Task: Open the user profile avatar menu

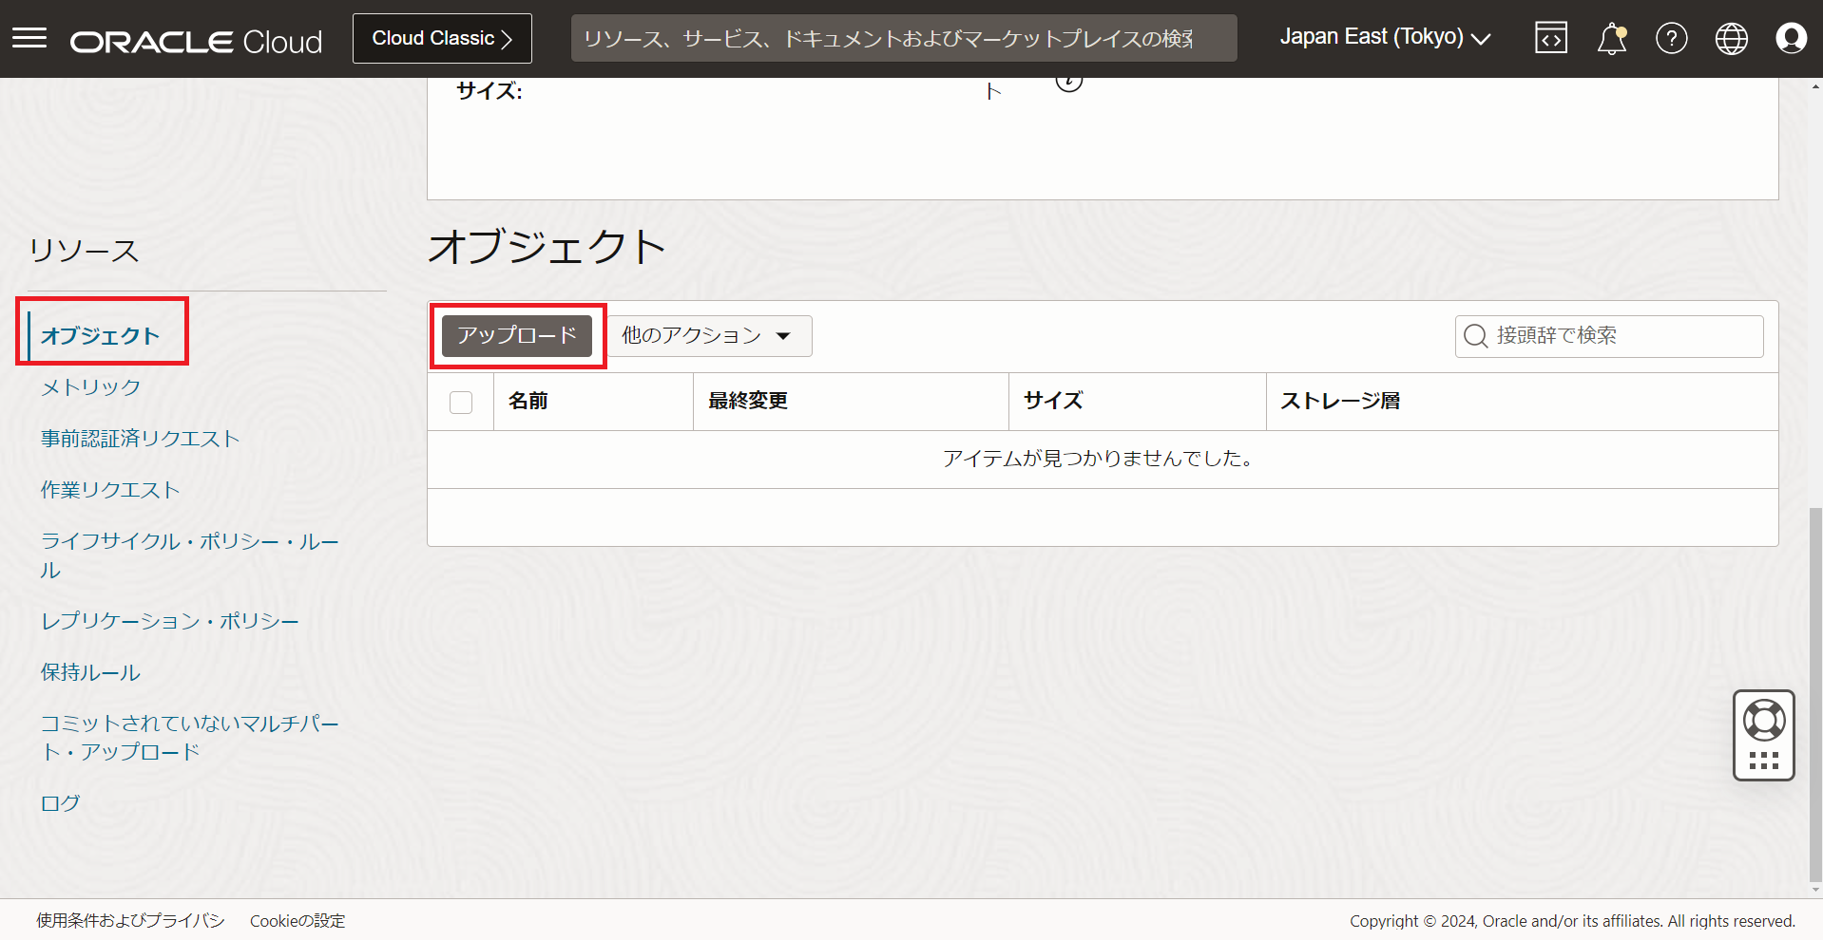Action: [1791, 38]
